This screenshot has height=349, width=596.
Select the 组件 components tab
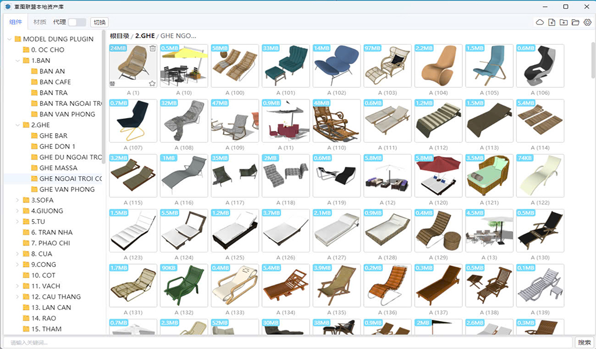(x=16, y=22)
